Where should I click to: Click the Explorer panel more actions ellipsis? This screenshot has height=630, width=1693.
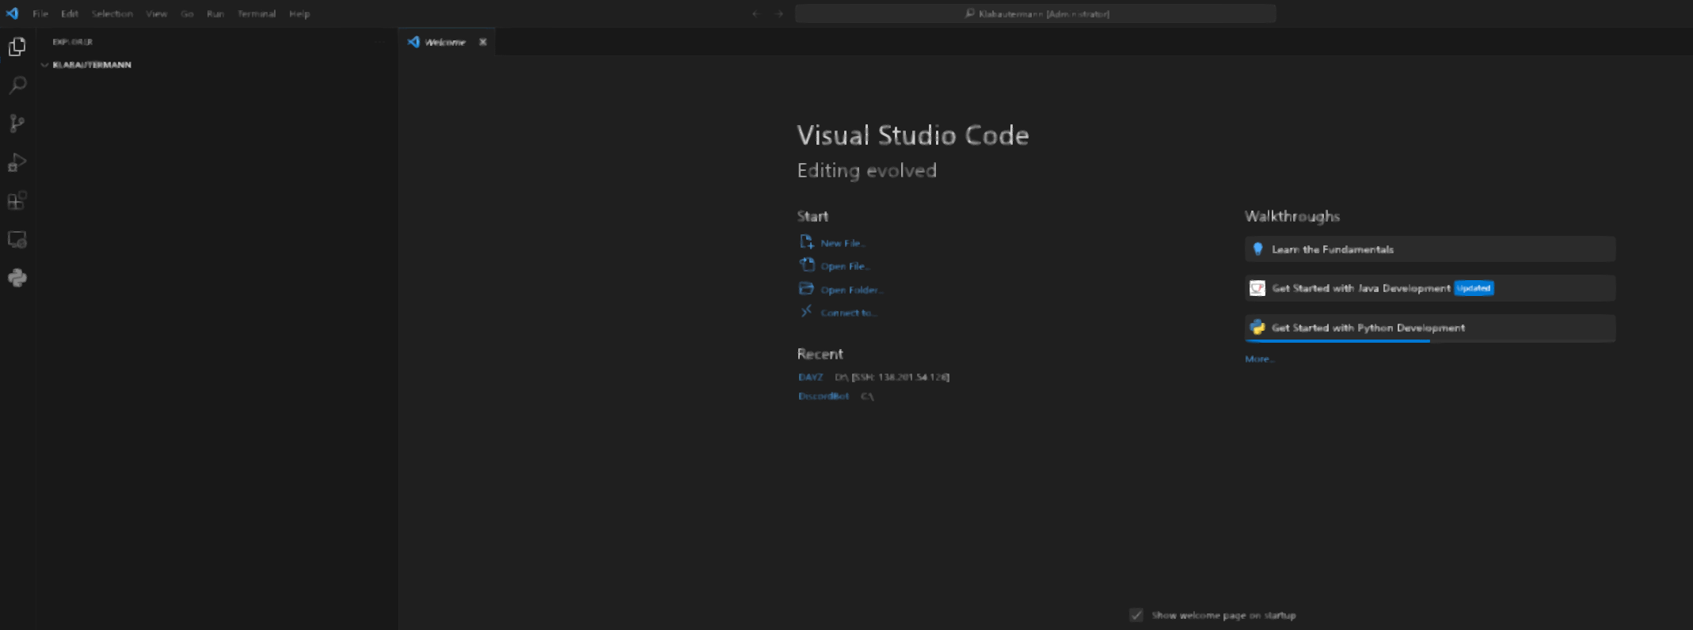coord(380,41)
